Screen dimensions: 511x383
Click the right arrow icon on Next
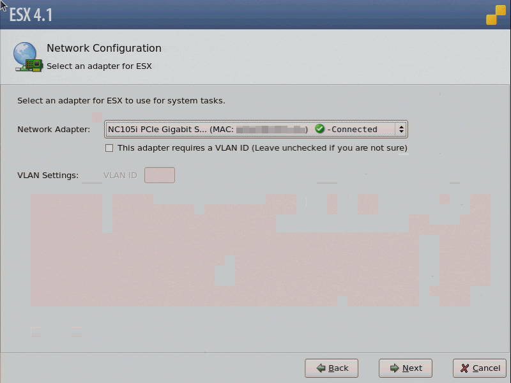click(394, 368)
